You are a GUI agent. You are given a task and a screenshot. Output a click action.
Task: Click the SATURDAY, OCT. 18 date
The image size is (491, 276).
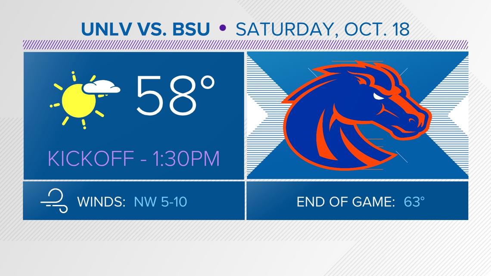322,29
